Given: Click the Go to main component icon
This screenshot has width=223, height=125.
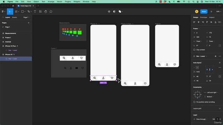Looking at the screenshot, I should [x=215, y=56].
